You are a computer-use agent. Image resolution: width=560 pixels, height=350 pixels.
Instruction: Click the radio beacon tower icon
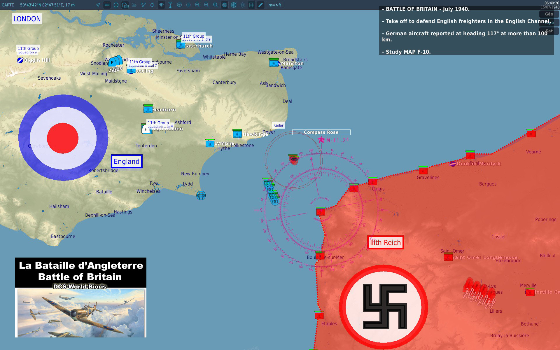(x=170, y=5)
